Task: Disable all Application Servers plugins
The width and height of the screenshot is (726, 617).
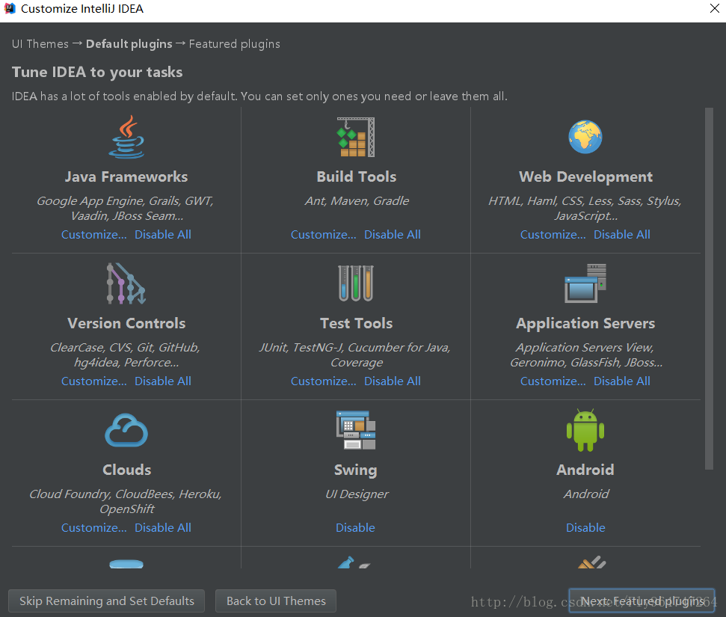Action: click(x=622, y=381)
